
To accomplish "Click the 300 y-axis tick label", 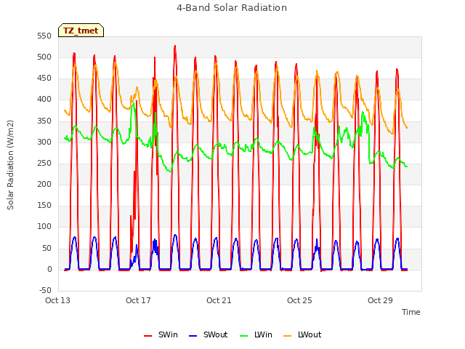I will click(44, 143).
